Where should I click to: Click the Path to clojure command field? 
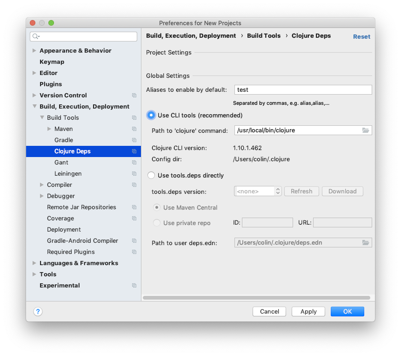[303, 130]
